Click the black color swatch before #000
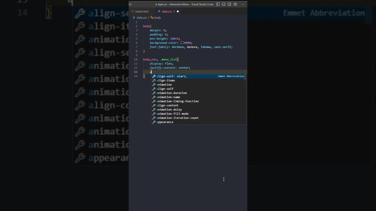Viewport: 376px width, 211px height. pos(182,43)
